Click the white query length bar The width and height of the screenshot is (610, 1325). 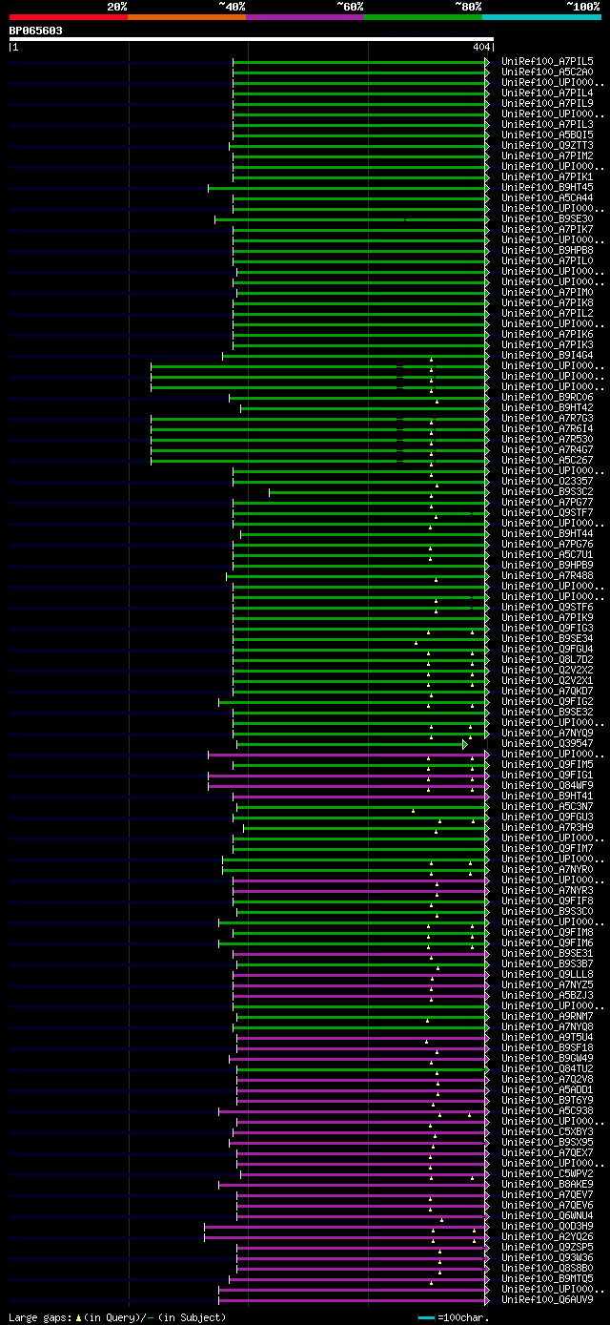pyautogui.click(x=252, y=39)
